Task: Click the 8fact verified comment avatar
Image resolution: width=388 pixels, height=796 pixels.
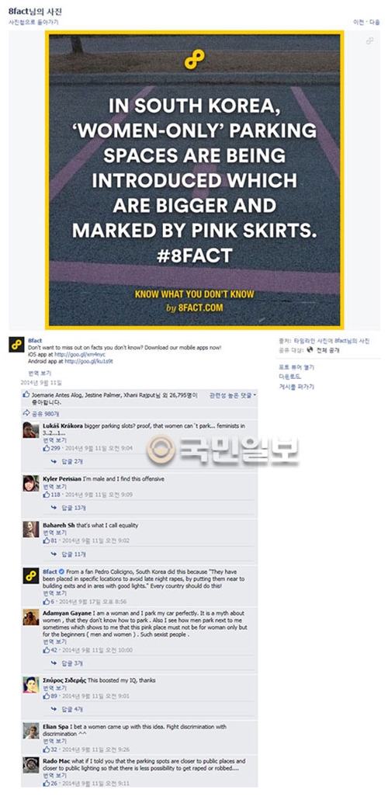Action: (30, 576)
